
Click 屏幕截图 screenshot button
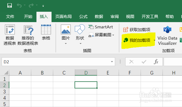[x=100, y=35]
